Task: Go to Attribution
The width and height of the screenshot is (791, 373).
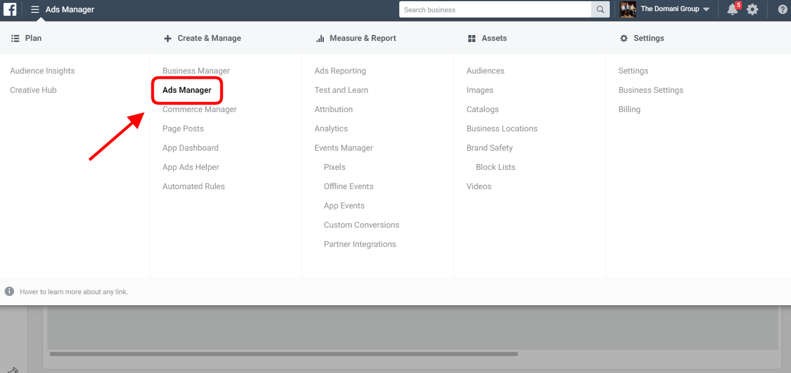Action: (334, 109)
